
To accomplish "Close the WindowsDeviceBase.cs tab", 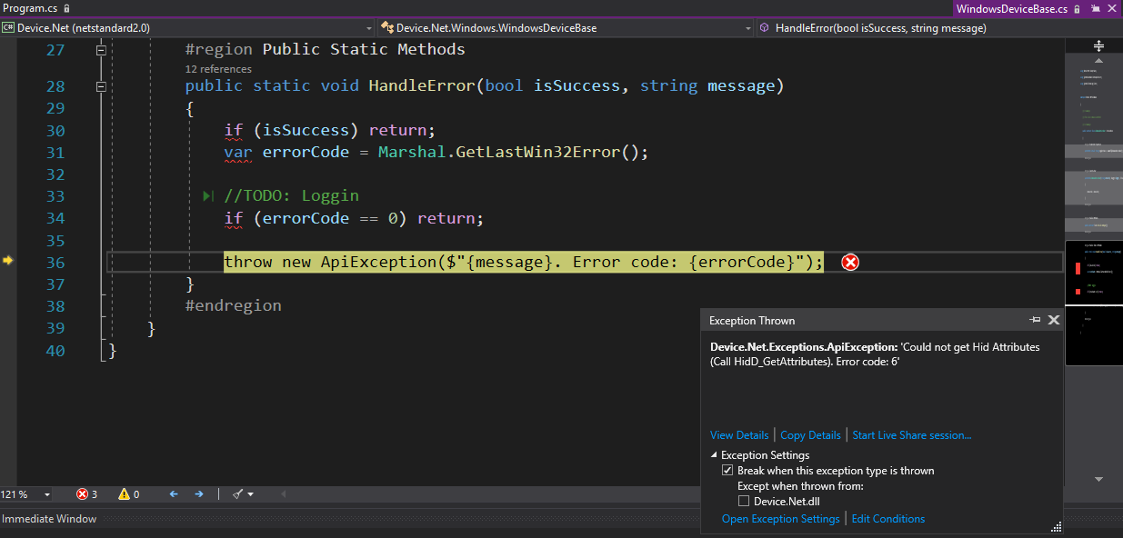I will tap(1110, 8).
